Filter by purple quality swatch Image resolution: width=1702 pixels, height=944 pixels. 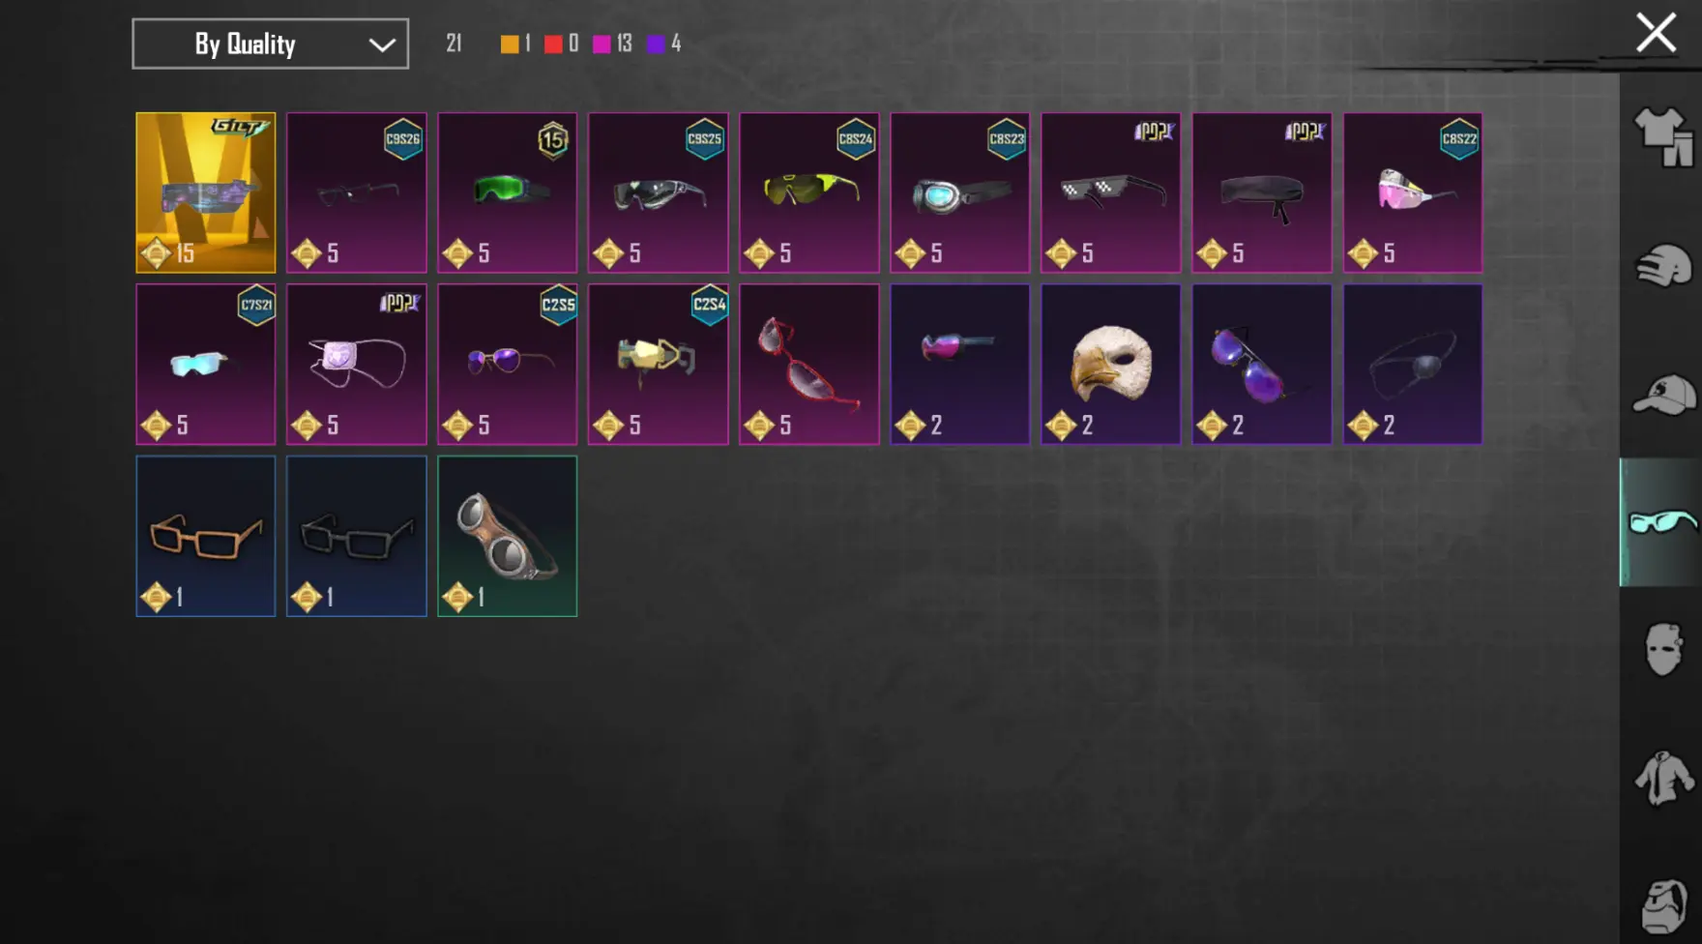(x=656, y=44)
